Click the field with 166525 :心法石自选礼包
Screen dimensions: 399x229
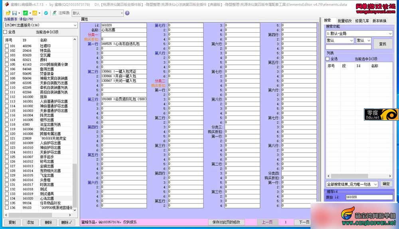124,44
